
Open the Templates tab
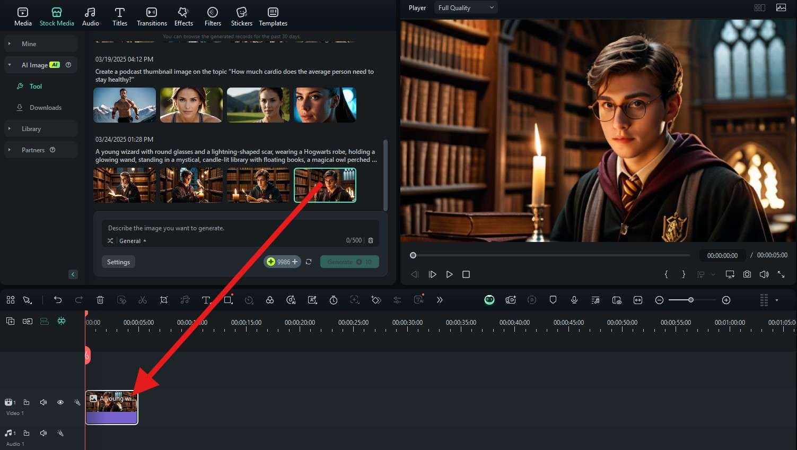click(273, 16)
